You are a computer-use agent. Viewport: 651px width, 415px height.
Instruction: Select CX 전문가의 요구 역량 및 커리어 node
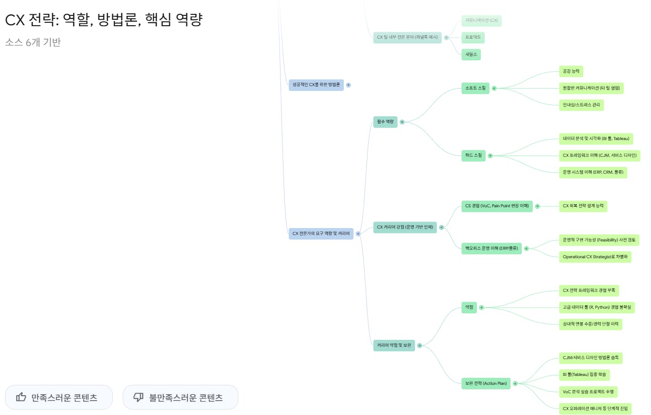coord(322,234)
